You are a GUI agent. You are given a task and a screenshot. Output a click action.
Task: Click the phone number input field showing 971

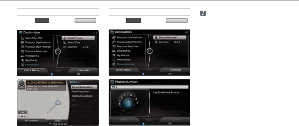(150, 87)
